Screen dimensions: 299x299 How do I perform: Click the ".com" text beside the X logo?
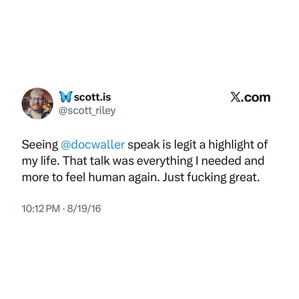point(255,97)
